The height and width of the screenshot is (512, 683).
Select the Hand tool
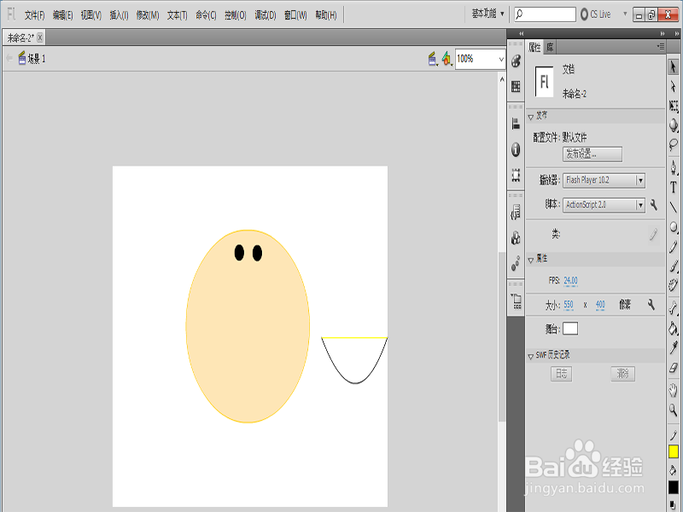(674, 391)
